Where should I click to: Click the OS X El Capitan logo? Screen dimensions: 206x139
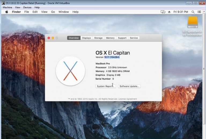[x=71, y=71]
